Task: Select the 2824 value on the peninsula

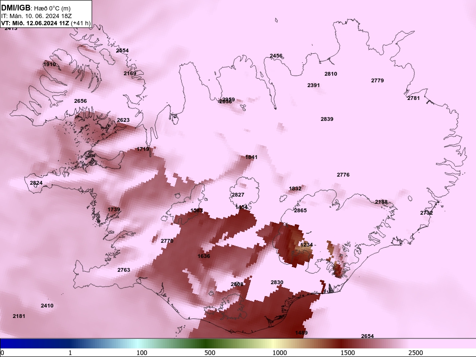Action: [36, 183]
